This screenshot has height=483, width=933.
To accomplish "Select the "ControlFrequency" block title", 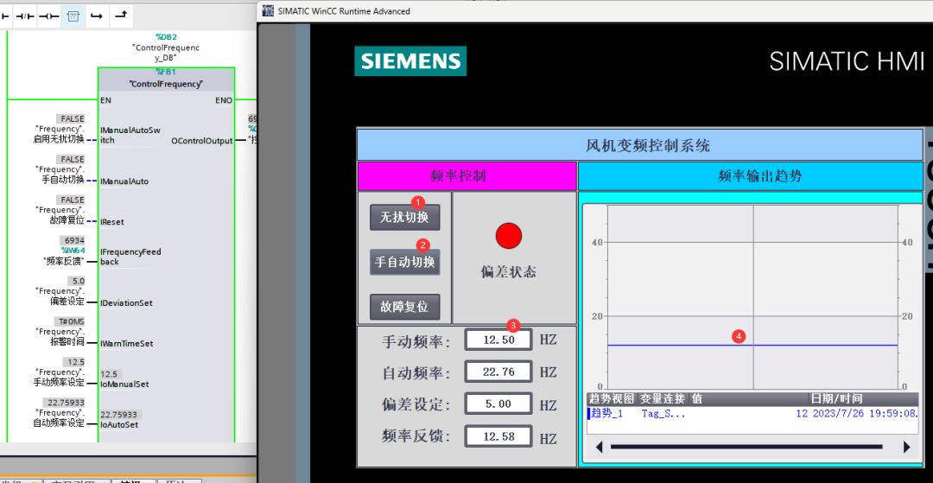I will coord(166,84).
